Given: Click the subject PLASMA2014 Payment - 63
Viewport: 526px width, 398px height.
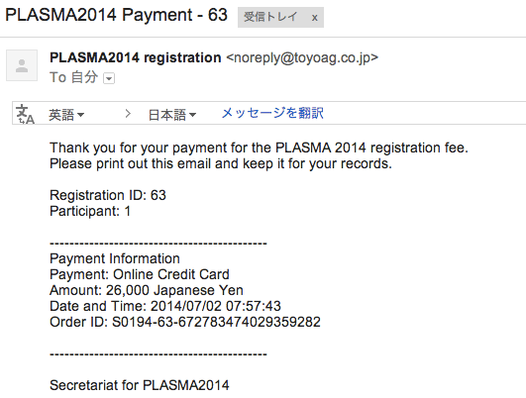Looking at the screenshot, I should (x=117, y=15).
